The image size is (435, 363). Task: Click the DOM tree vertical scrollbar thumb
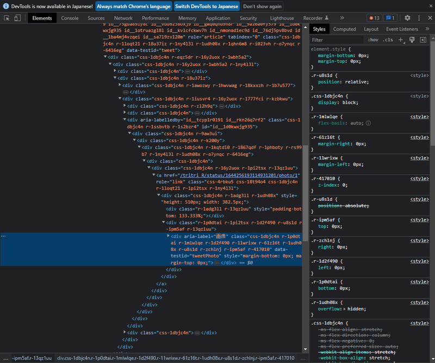point(306,193)
